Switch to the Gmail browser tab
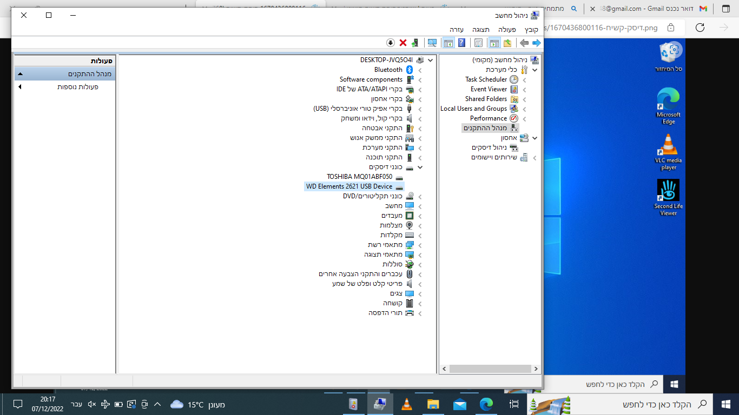The image size is (739, 415). coord(649,9)
